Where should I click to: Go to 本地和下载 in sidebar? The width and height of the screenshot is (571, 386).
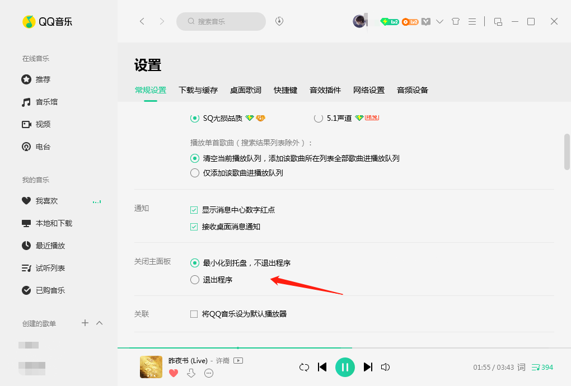(54, 223)
